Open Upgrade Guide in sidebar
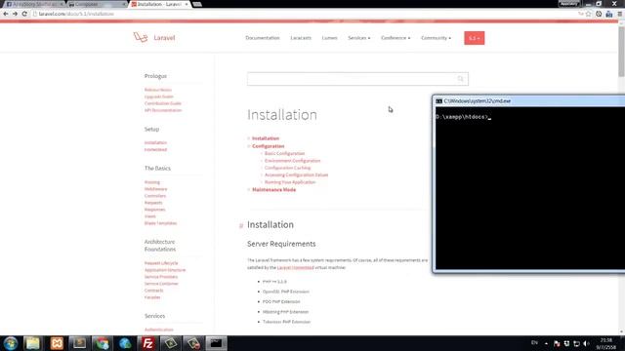The width and height of the screenshot is (625, 351). tap(158, 97)
